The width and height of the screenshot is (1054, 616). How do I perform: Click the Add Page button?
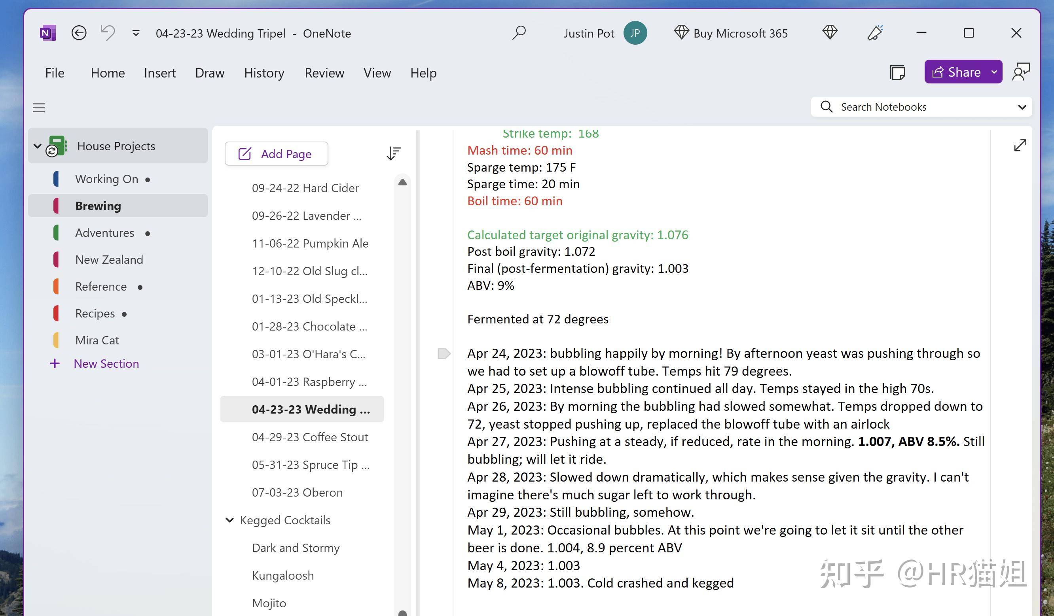coord(276,154)
